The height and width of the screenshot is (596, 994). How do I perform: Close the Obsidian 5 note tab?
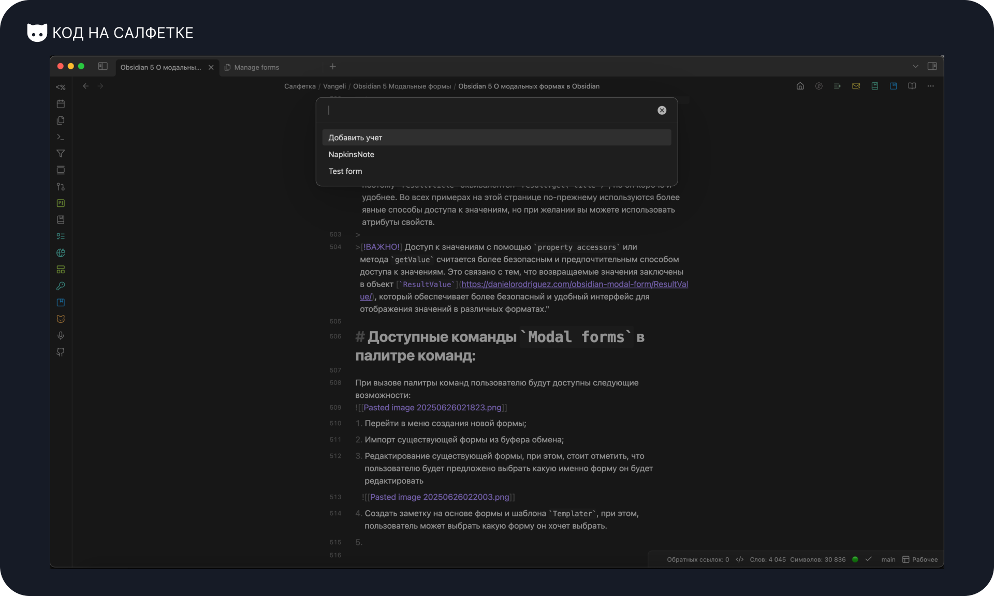(x=211, y=67)
